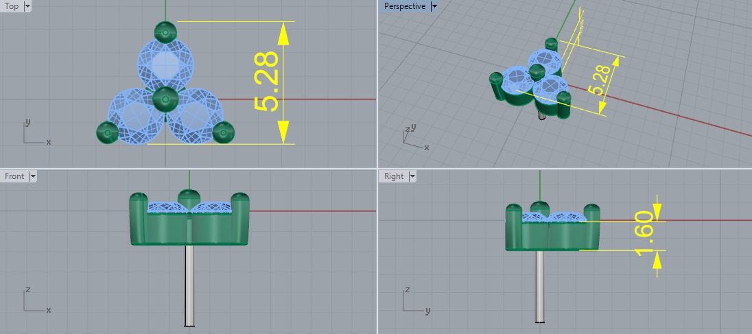Screen dimensions: 752x334
Task: Select the 5.28 dimension in Top view
Action: 266,82
